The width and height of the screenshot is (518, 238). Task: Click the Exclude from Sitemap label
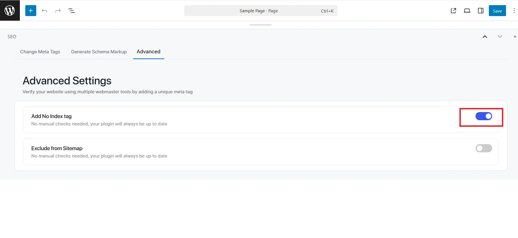click(x=57, y=148)
